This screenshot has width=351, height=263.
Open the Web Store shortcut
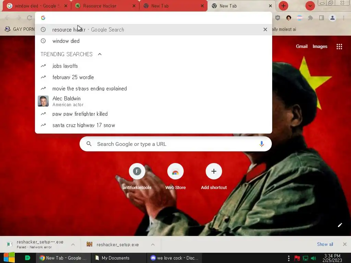(175, 177)
